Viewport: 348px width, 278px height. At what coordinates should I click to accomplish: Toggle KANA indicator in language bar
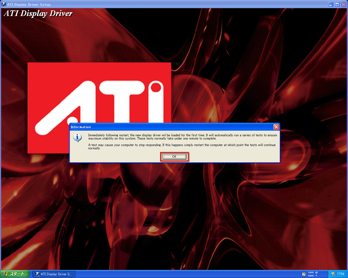click(311, 276)
